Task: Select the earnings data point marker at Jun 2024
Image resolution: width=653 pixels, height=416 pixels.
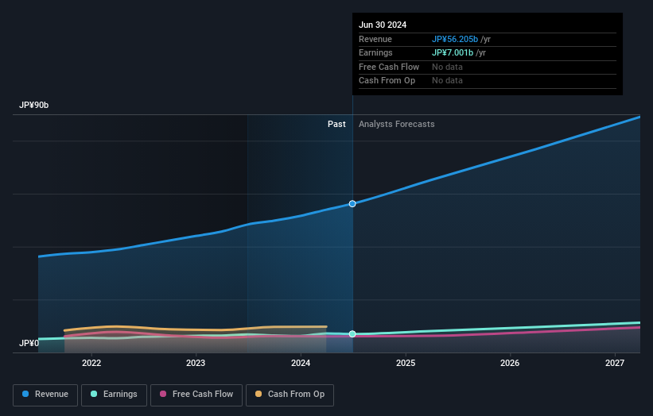Action: (x=352, y=334)
